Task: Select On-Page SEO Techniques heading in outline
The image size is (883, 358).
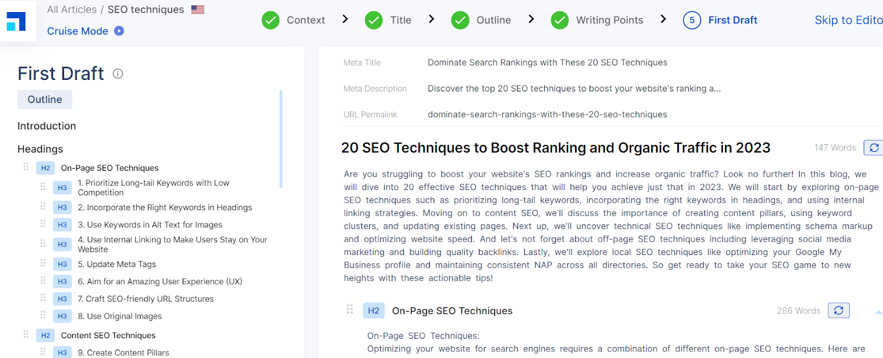Action: point(109,168)
